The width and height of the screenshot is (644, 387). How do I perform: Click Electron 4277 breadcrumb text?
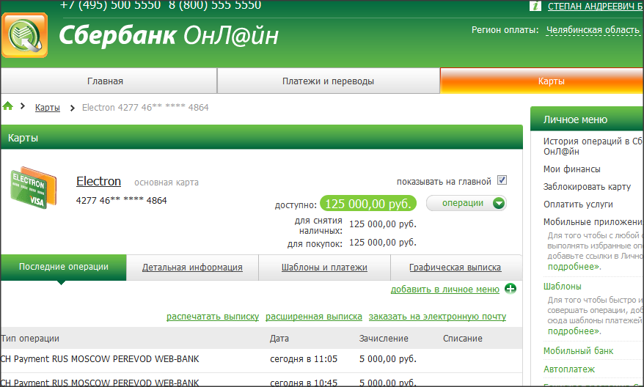coord(145,108)
